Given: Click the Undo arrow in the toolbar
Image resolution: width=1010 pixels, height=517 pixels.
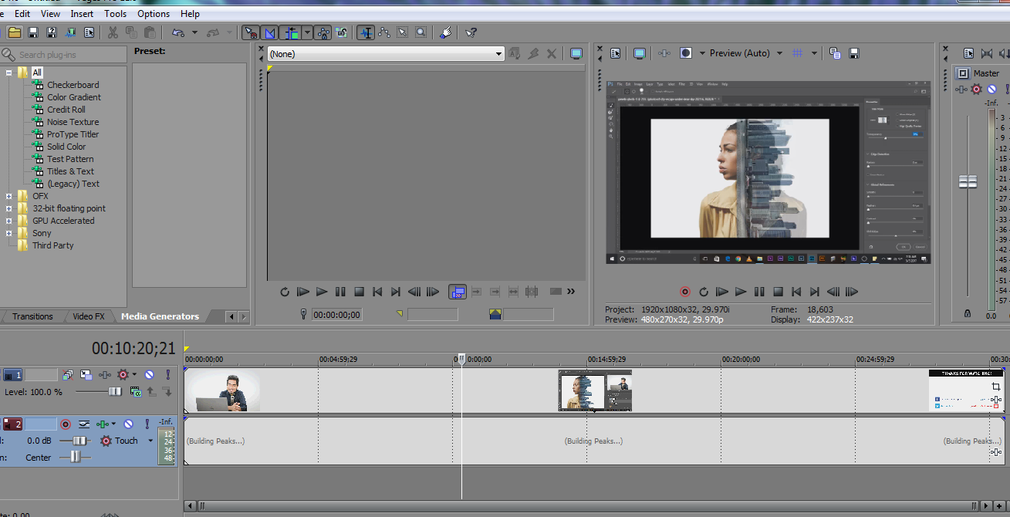Looking at the screenshot, I should click(178, 32).
